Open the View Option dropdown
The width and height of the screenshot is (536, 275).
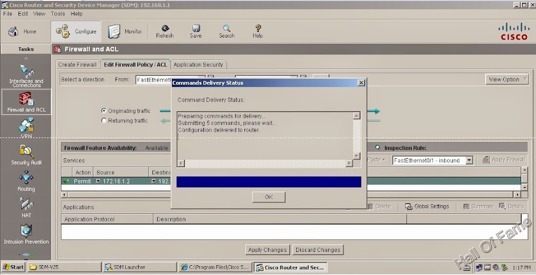507,79
